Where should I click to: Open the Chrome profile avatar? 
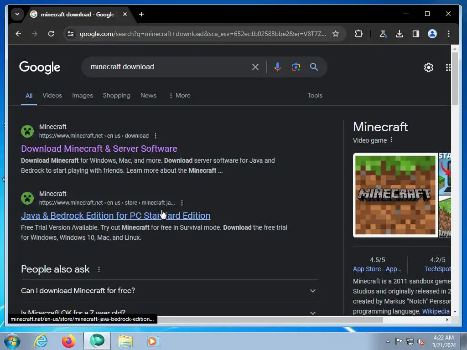(432, 34)
